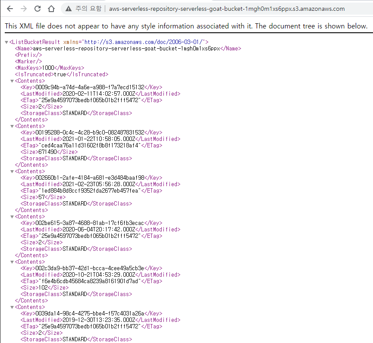Click LastModified 2020-06-04T20:17:42.000Z

coord(99,229)
